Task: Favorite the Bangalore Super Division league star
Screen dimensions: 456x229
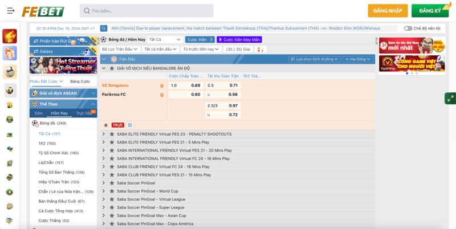Action: tap(112, 68)
